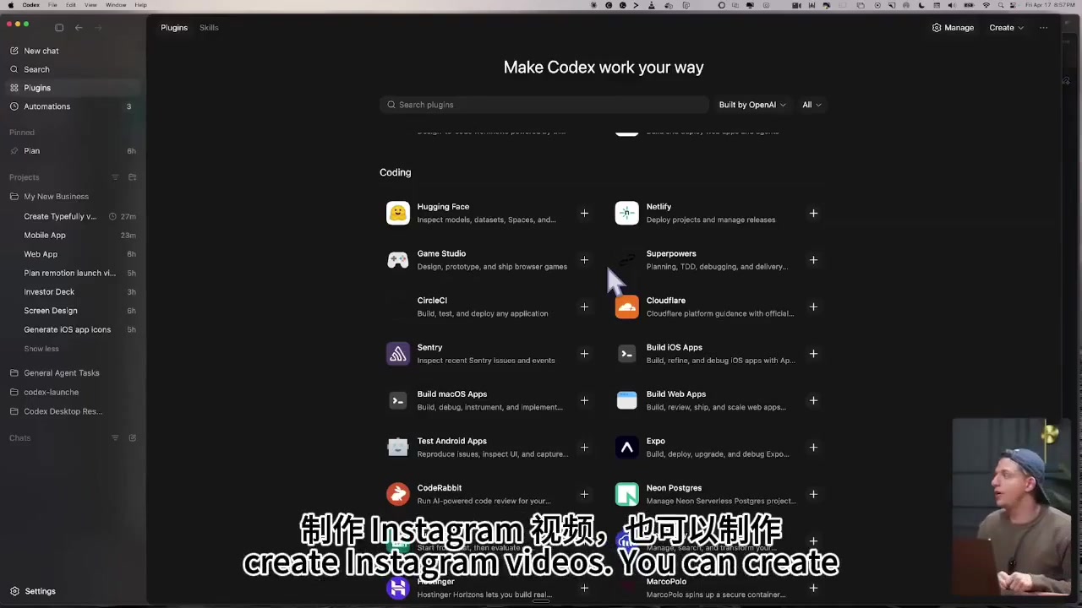Click the Netlify plugin logo

point(627,213)
